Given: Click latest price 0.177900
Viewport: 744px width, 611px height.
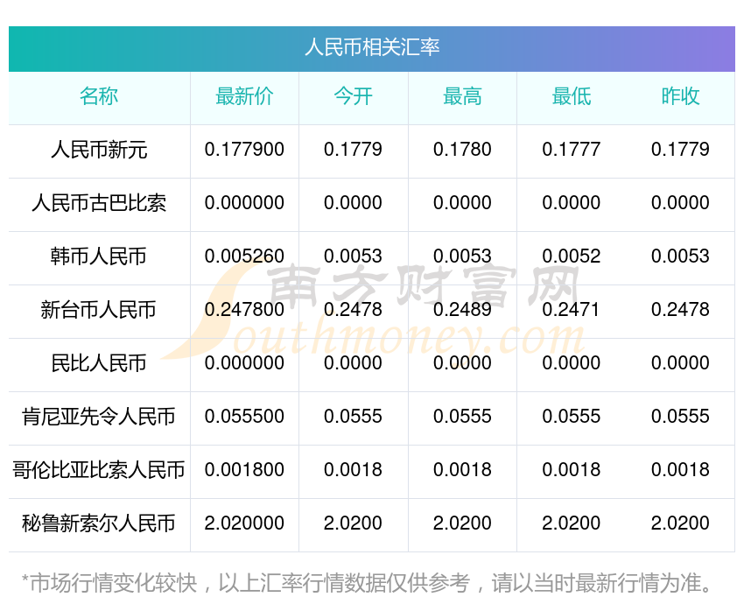Looking at the screenshot, I should 244,150.
